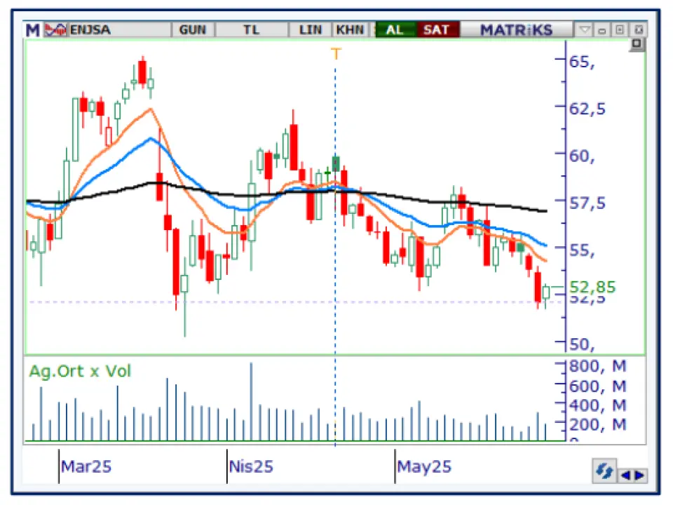Click the Mar25 date label

click(86, 466)
